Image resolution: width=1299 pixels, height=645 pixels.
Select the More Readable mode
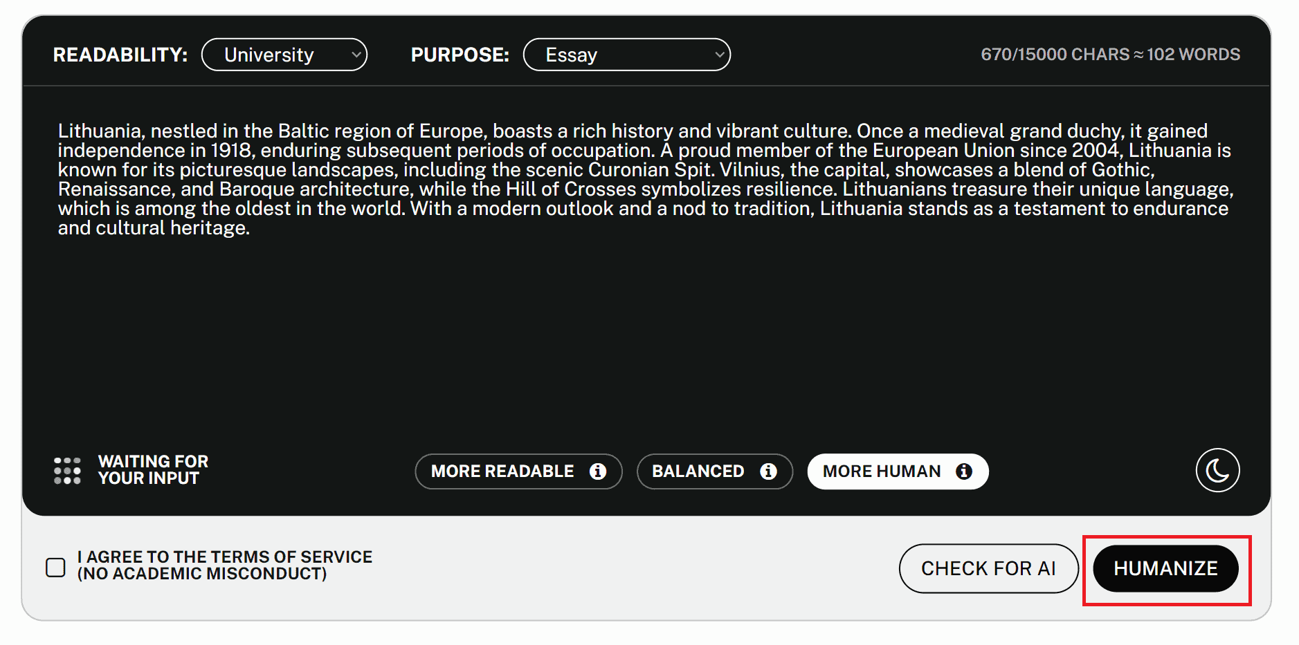click(x=518, y=471)
